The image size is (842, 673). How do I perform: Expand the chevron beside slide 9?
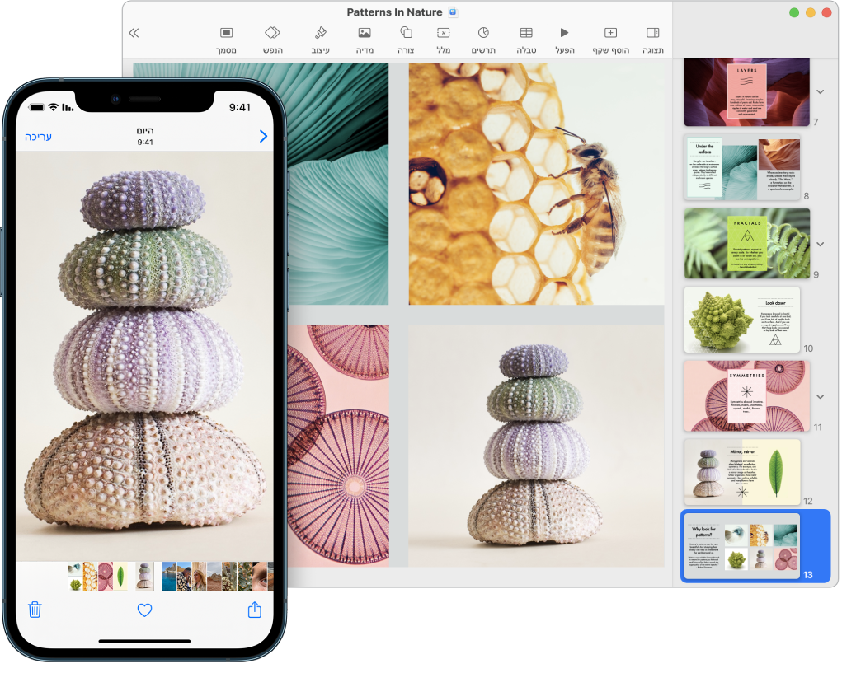tap(819, 243)
